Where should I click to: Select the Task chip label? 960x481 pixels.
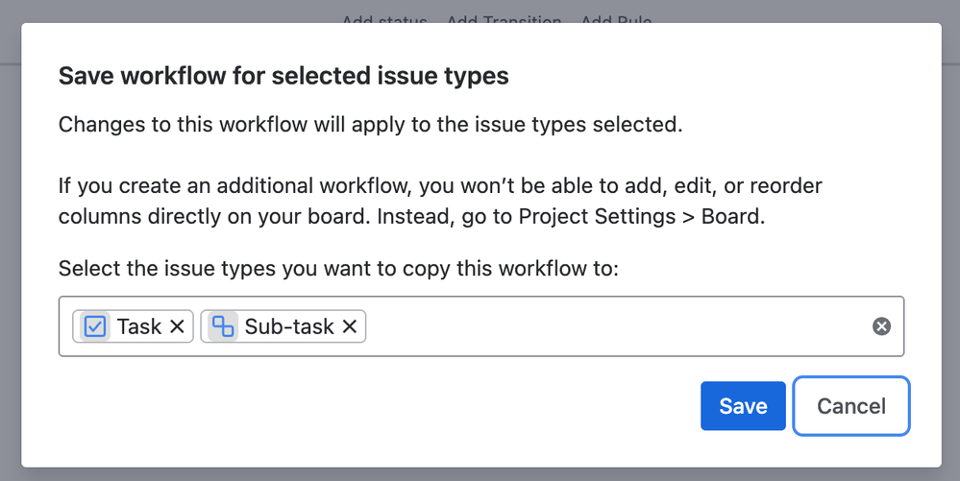point(139,326)
